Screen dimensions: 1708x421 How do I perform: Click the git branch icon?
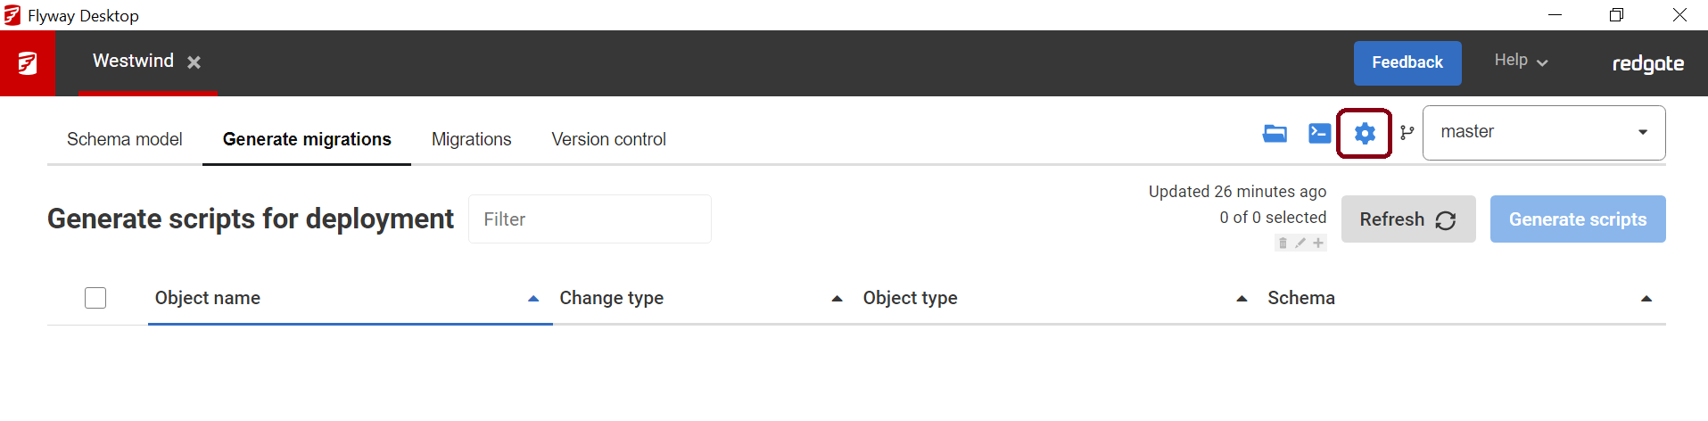pos(1407,133)
